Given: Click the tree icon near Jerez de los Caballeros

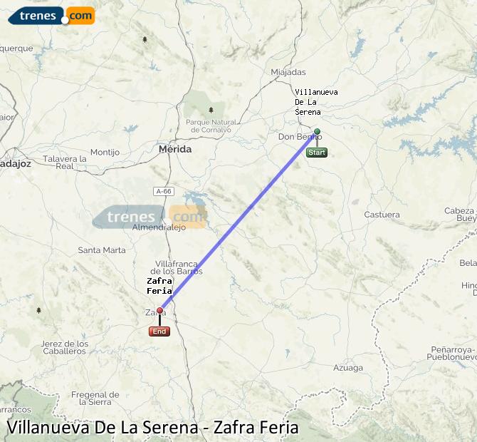Looking at the screenshot, I should pos(38,310).
